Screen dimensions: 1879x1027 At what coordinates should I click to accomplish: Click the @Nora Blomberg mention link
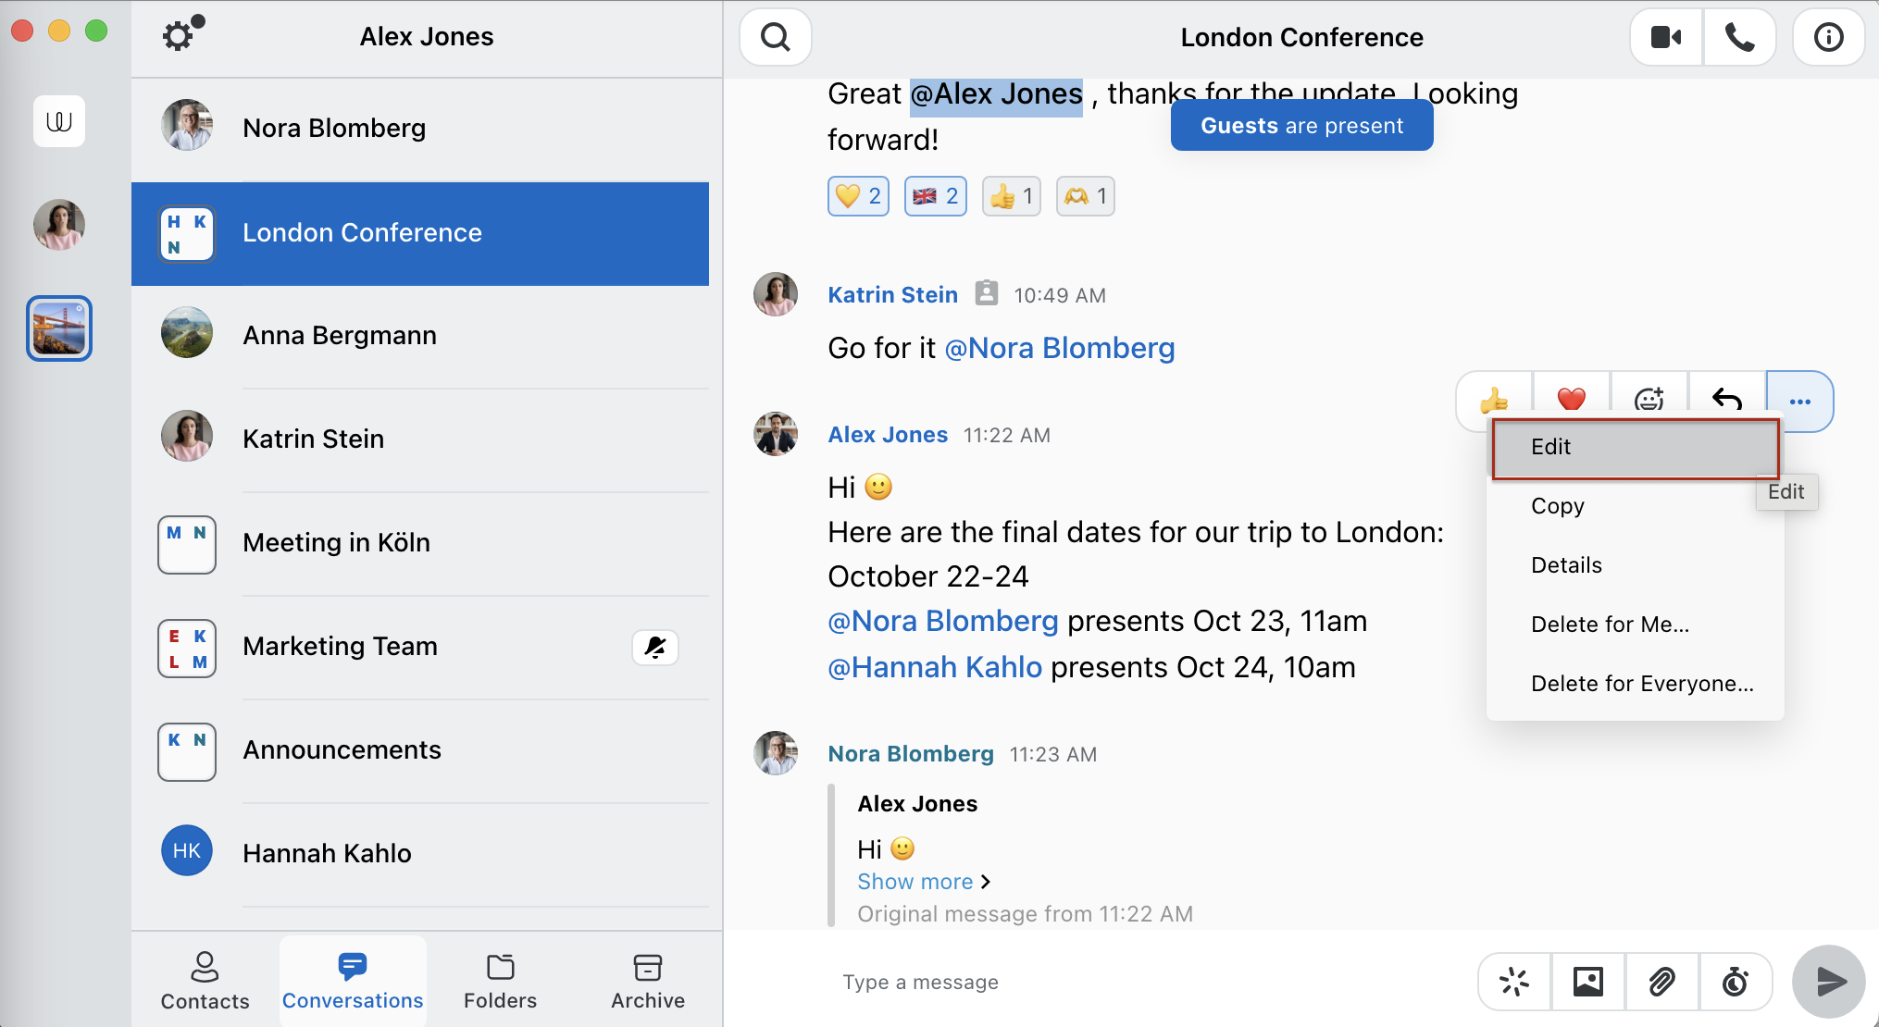coord(1059,349)
